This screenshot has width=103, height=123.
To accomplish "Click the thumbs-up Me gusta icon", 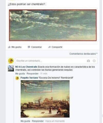I will [x=9, y=47].
